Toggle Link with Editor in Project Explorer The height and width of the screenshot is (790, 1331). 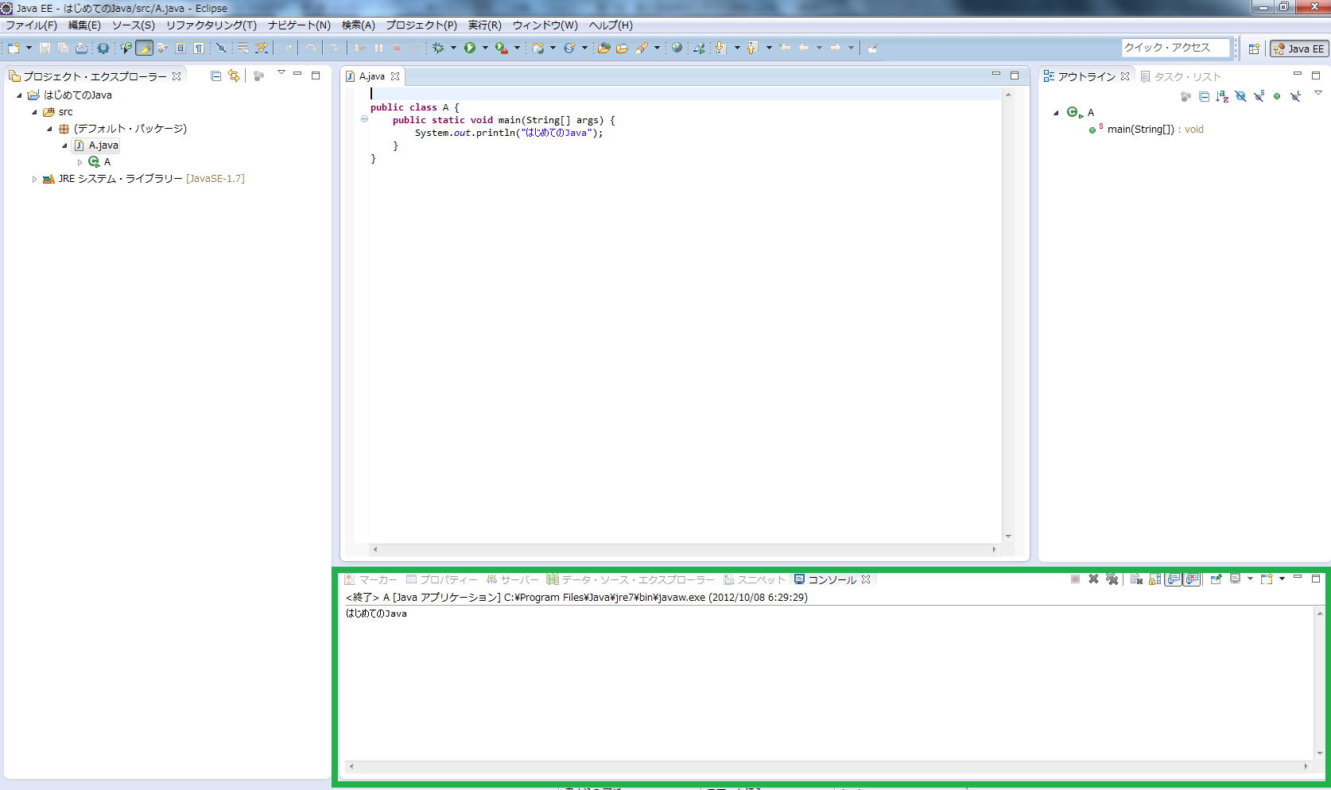tap(234, 76)
